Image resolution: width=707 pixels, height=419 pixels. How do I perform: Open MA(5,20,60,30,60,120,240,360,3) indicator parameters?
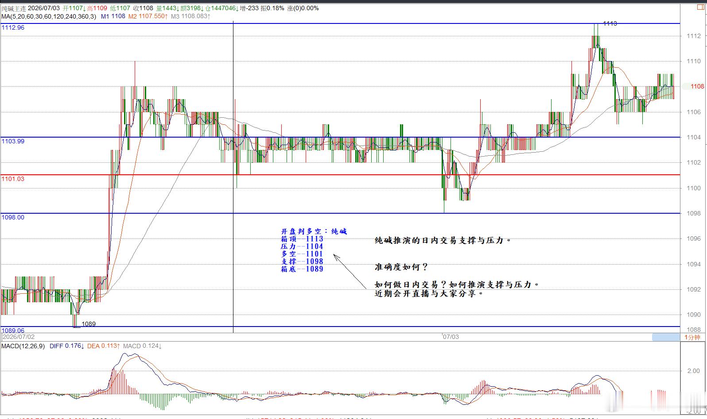(49, 16)
